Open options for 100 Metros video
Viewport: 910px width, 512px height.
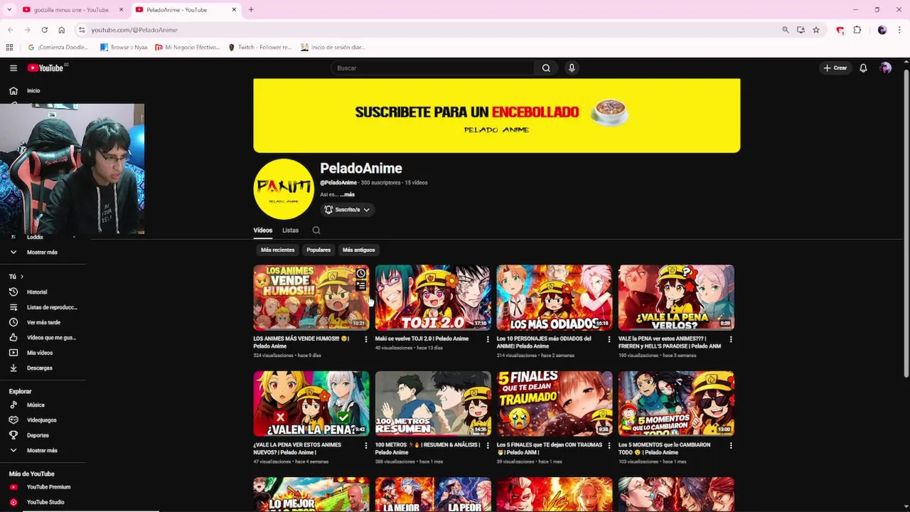tap(488, 445)
